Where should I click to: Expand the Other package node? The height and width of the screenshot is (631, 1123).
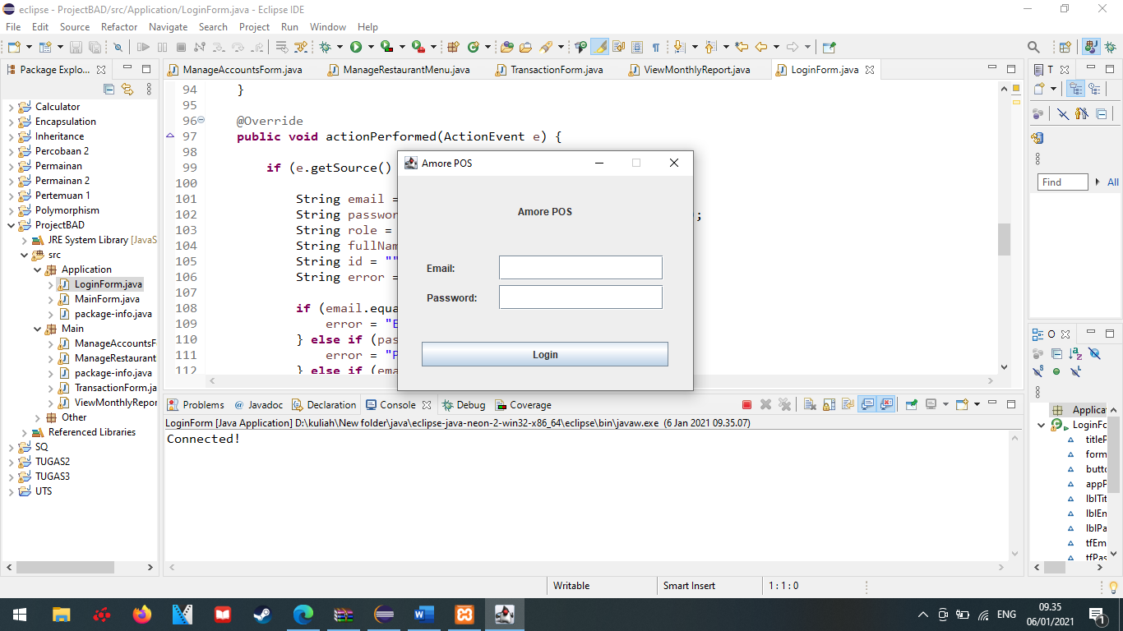point(38,417)
